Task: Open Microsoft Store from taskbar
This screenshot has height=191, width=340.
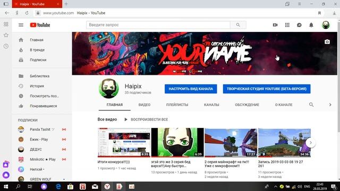Action: [70, 186]
